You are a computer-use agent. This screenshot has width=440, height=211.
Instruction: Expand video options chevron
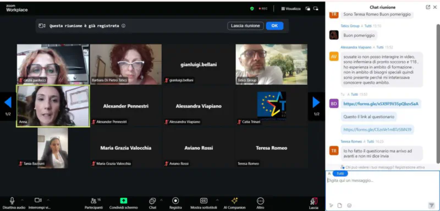[x=48, y=200]
